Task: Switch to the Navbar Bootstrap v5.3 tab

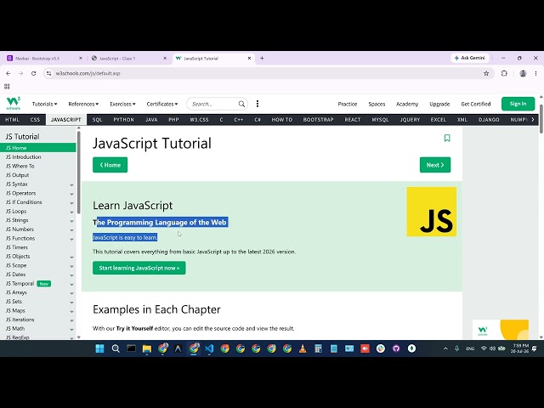Action: click(43, 59)
